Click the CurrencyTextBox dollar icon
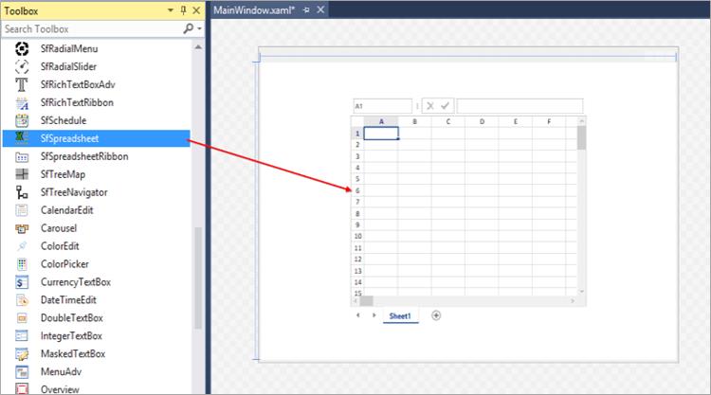Screen dimensions: 711x395 click(22, 282)
